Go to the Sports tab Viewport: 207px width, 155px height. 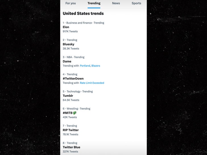136,3
